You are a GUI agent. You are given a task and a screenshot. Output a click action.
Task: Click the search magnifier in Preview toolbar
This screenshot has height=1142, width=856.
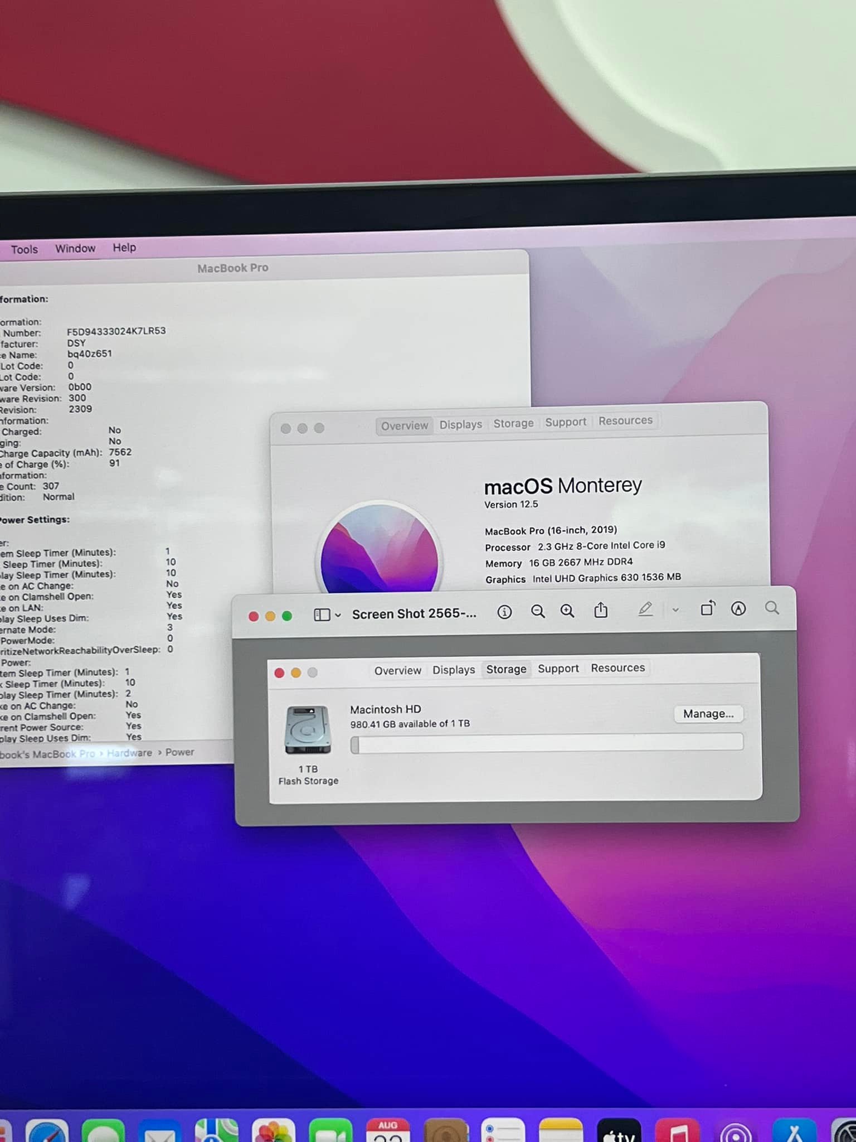772,608
